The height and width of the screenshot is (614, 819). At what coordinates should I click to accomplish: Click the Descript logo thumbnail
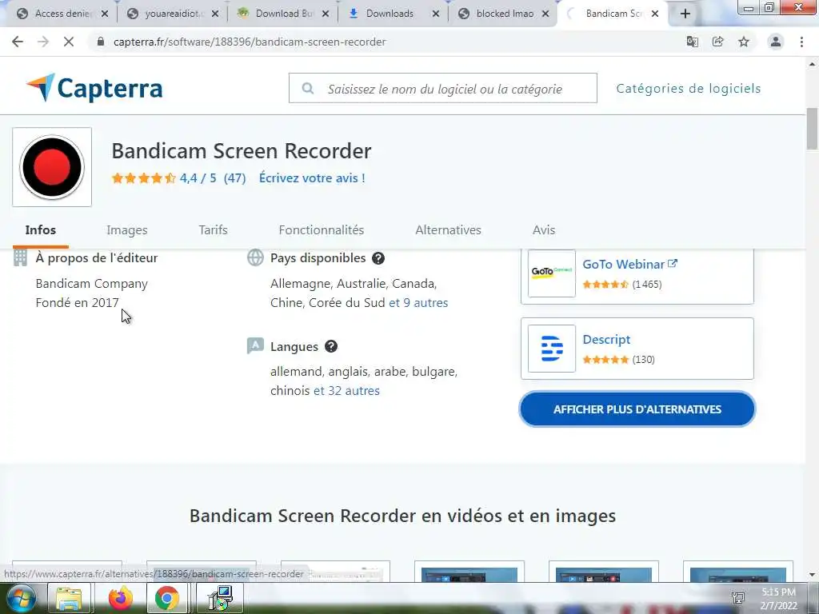click(x=552, y=349)
